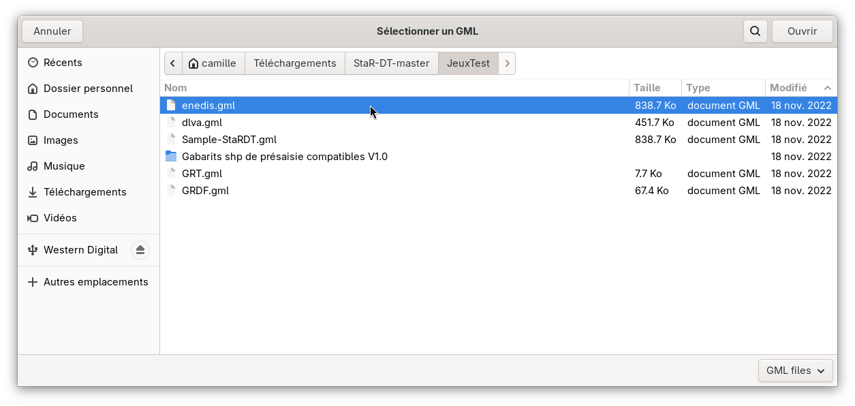Select the dlva.gml file
Screen dimensions: 855x406
pos(202,123)
